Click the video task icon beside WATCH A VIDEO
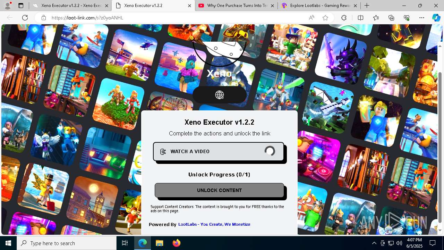Viewport: 444px width, 250px height. 163,152
